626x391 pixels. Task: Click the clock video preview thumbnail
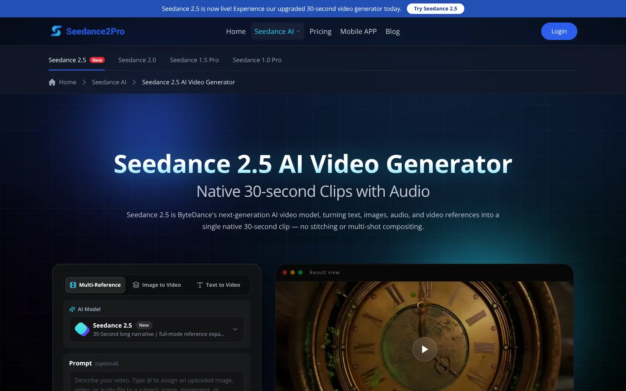(425, 336)
